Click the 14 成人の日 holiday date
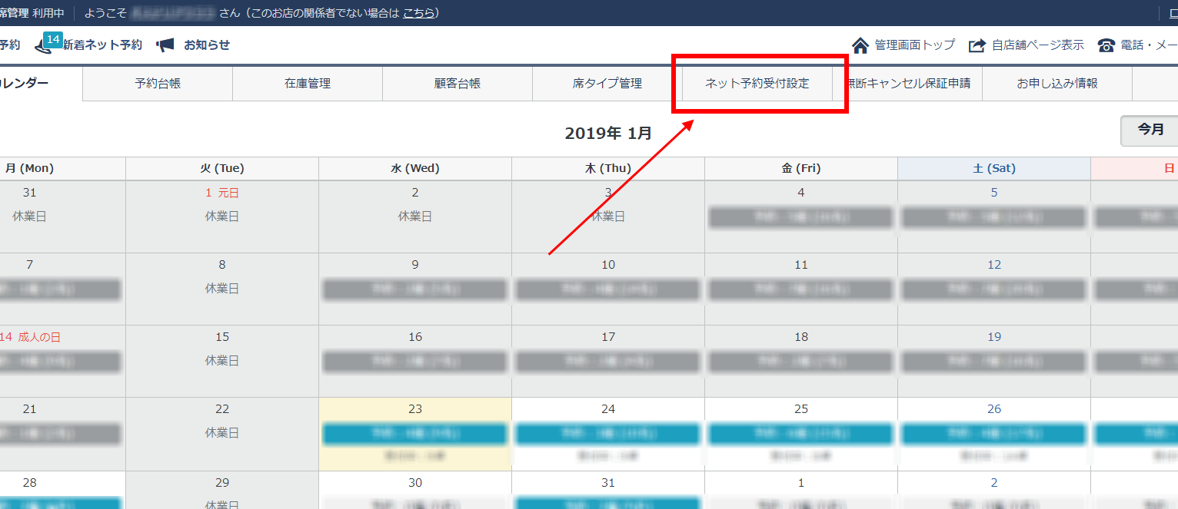 pyautogui.click(x=32, y=336)
